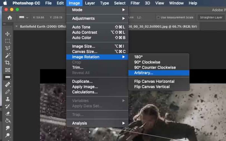The height and width of the screenshot is (141, 226).
Task: Click the Home icon in options bar
Action: 10,17
